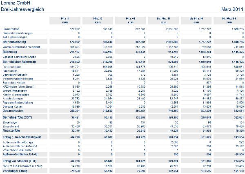
Task: Click the 'Raumkosten' row label
Action: (10, 71)
